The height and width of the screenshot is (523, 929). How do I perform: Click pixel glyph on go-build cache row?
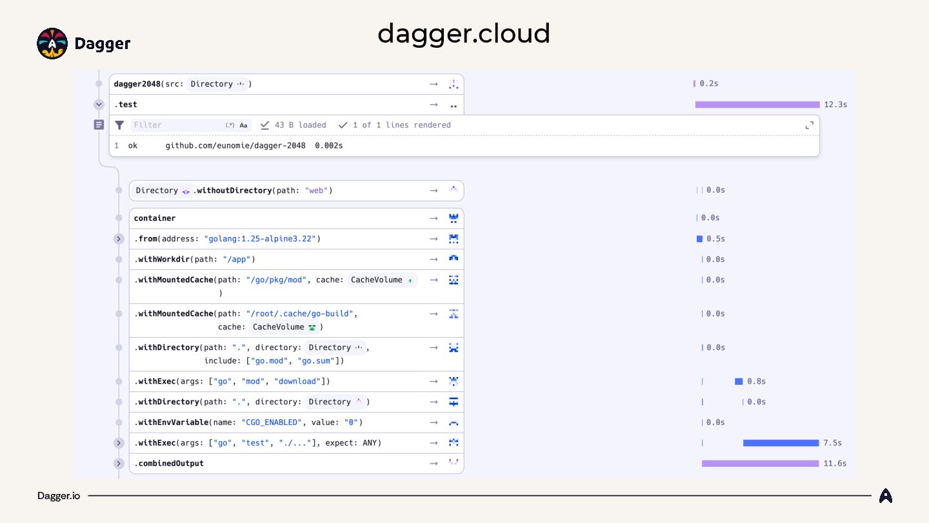tap(454, 313)
